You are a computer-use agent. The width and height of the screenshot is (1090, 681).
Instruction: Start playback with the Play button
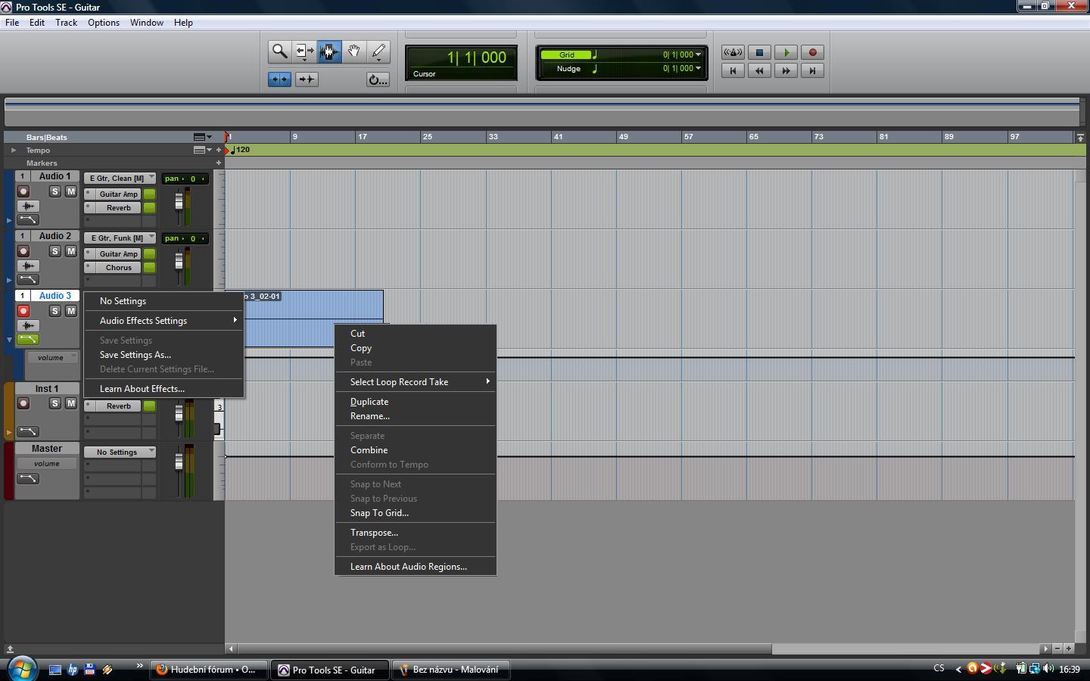click(x=786, y=52)
